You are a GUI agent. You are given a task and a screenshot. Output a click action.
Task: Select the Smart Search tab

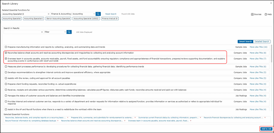[245, 41]
